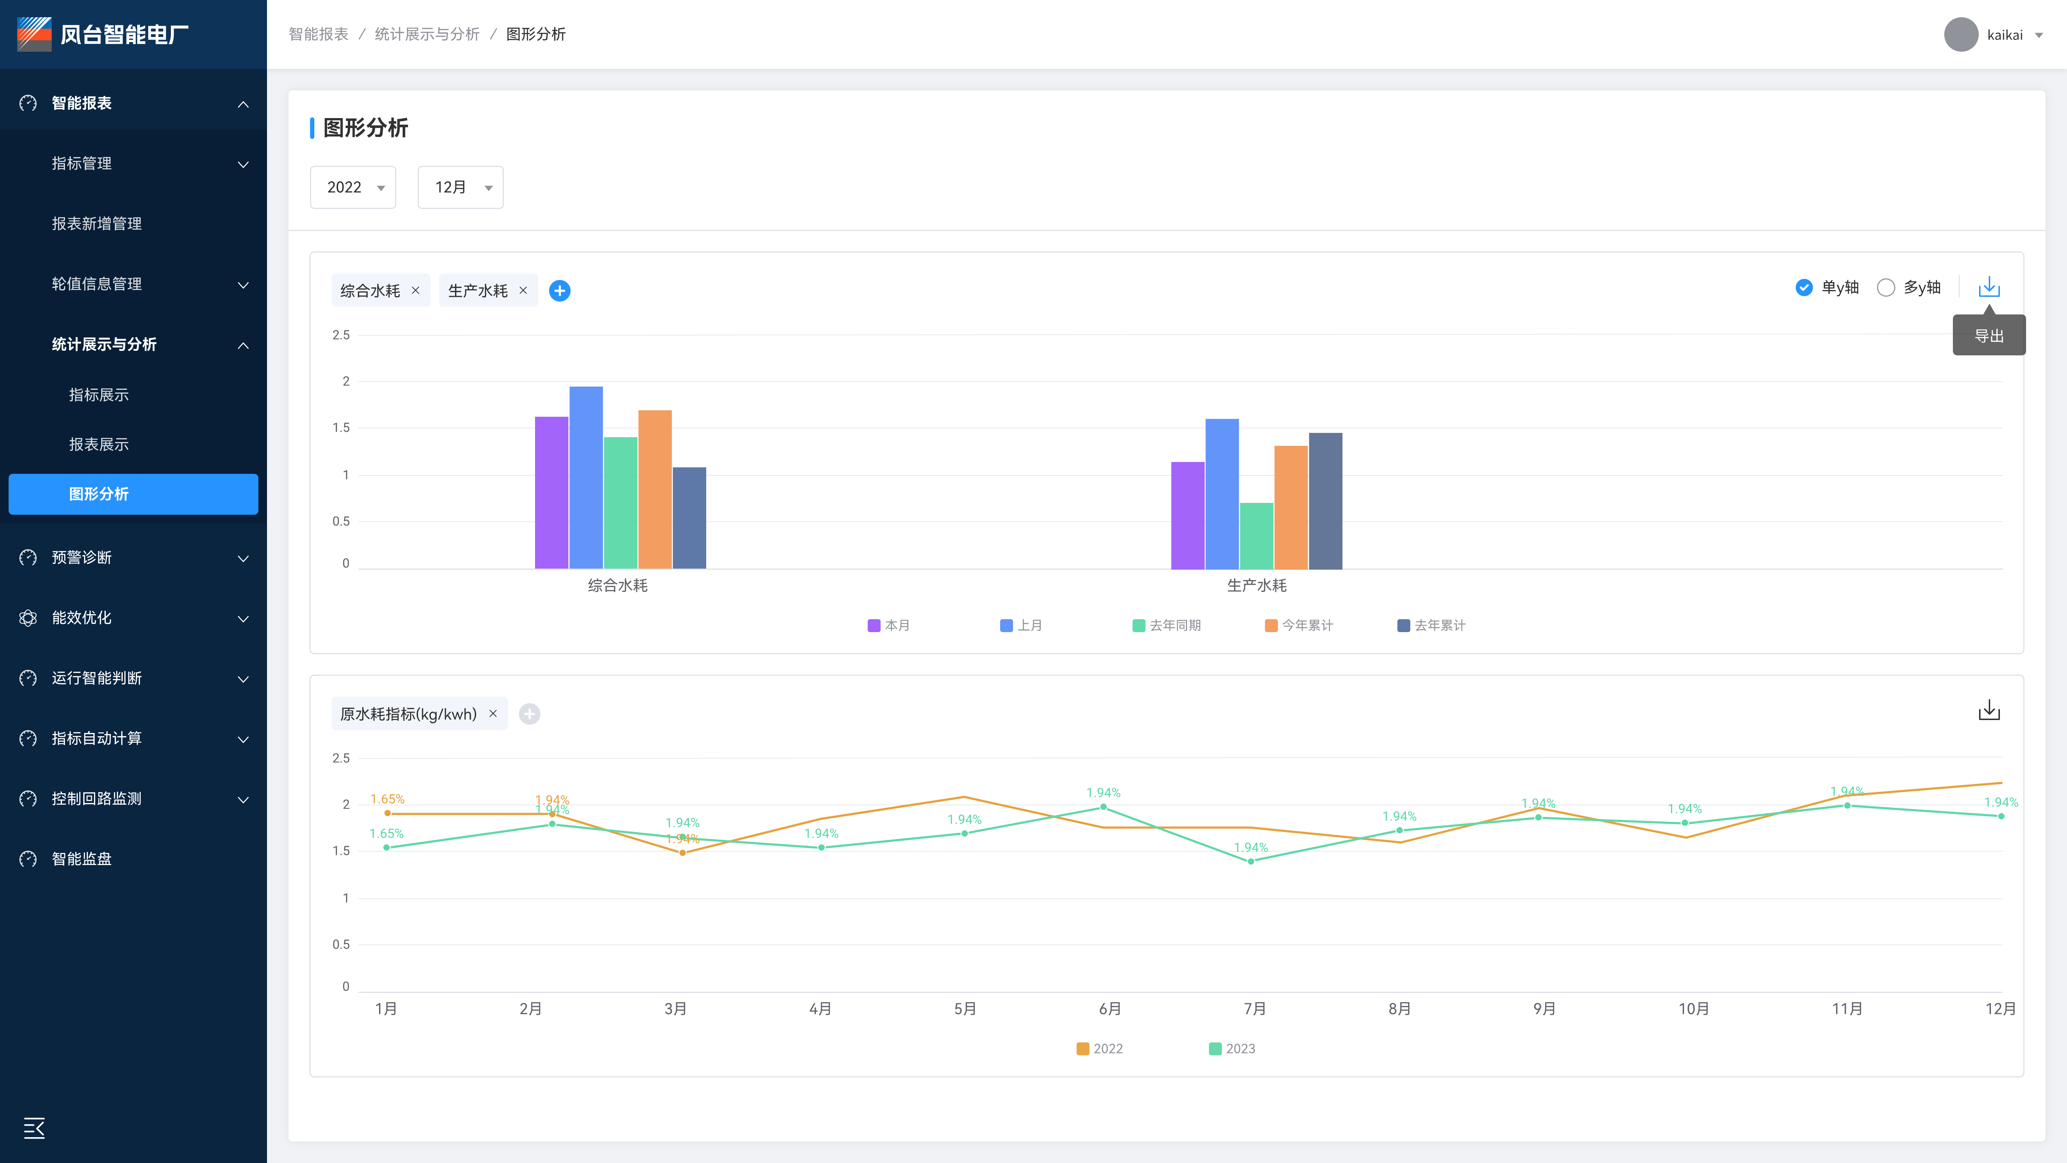Click the 凤台智能电厂 title text
2067x1163 pixels.
[125, 34]
